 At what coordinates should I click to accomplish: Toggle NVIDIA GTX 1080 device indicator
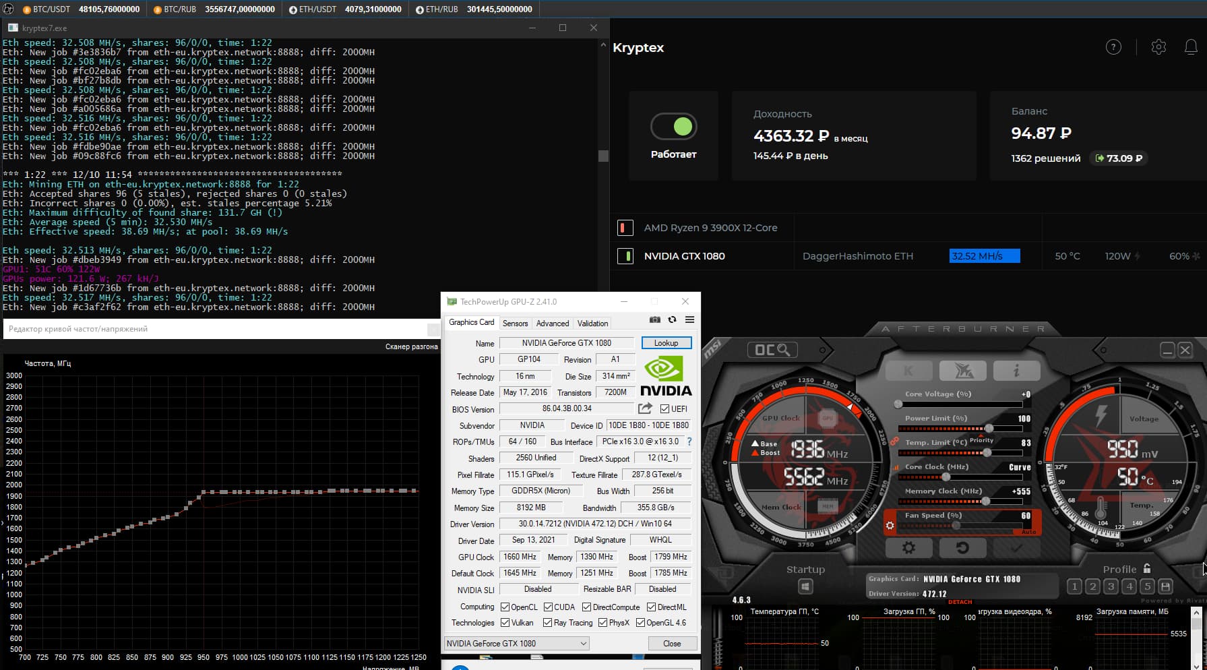(625, 256)
